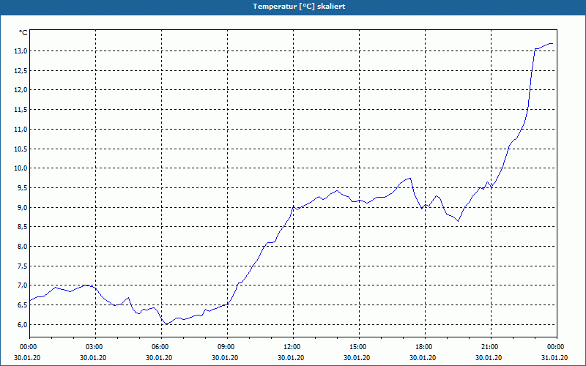Select the '7,0' y-axis label
This screenshot has height=366, width=586.
[x=22, y=285]
